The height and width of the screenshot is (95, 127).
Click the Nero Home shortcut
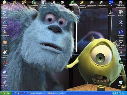(x=5, y=84)
